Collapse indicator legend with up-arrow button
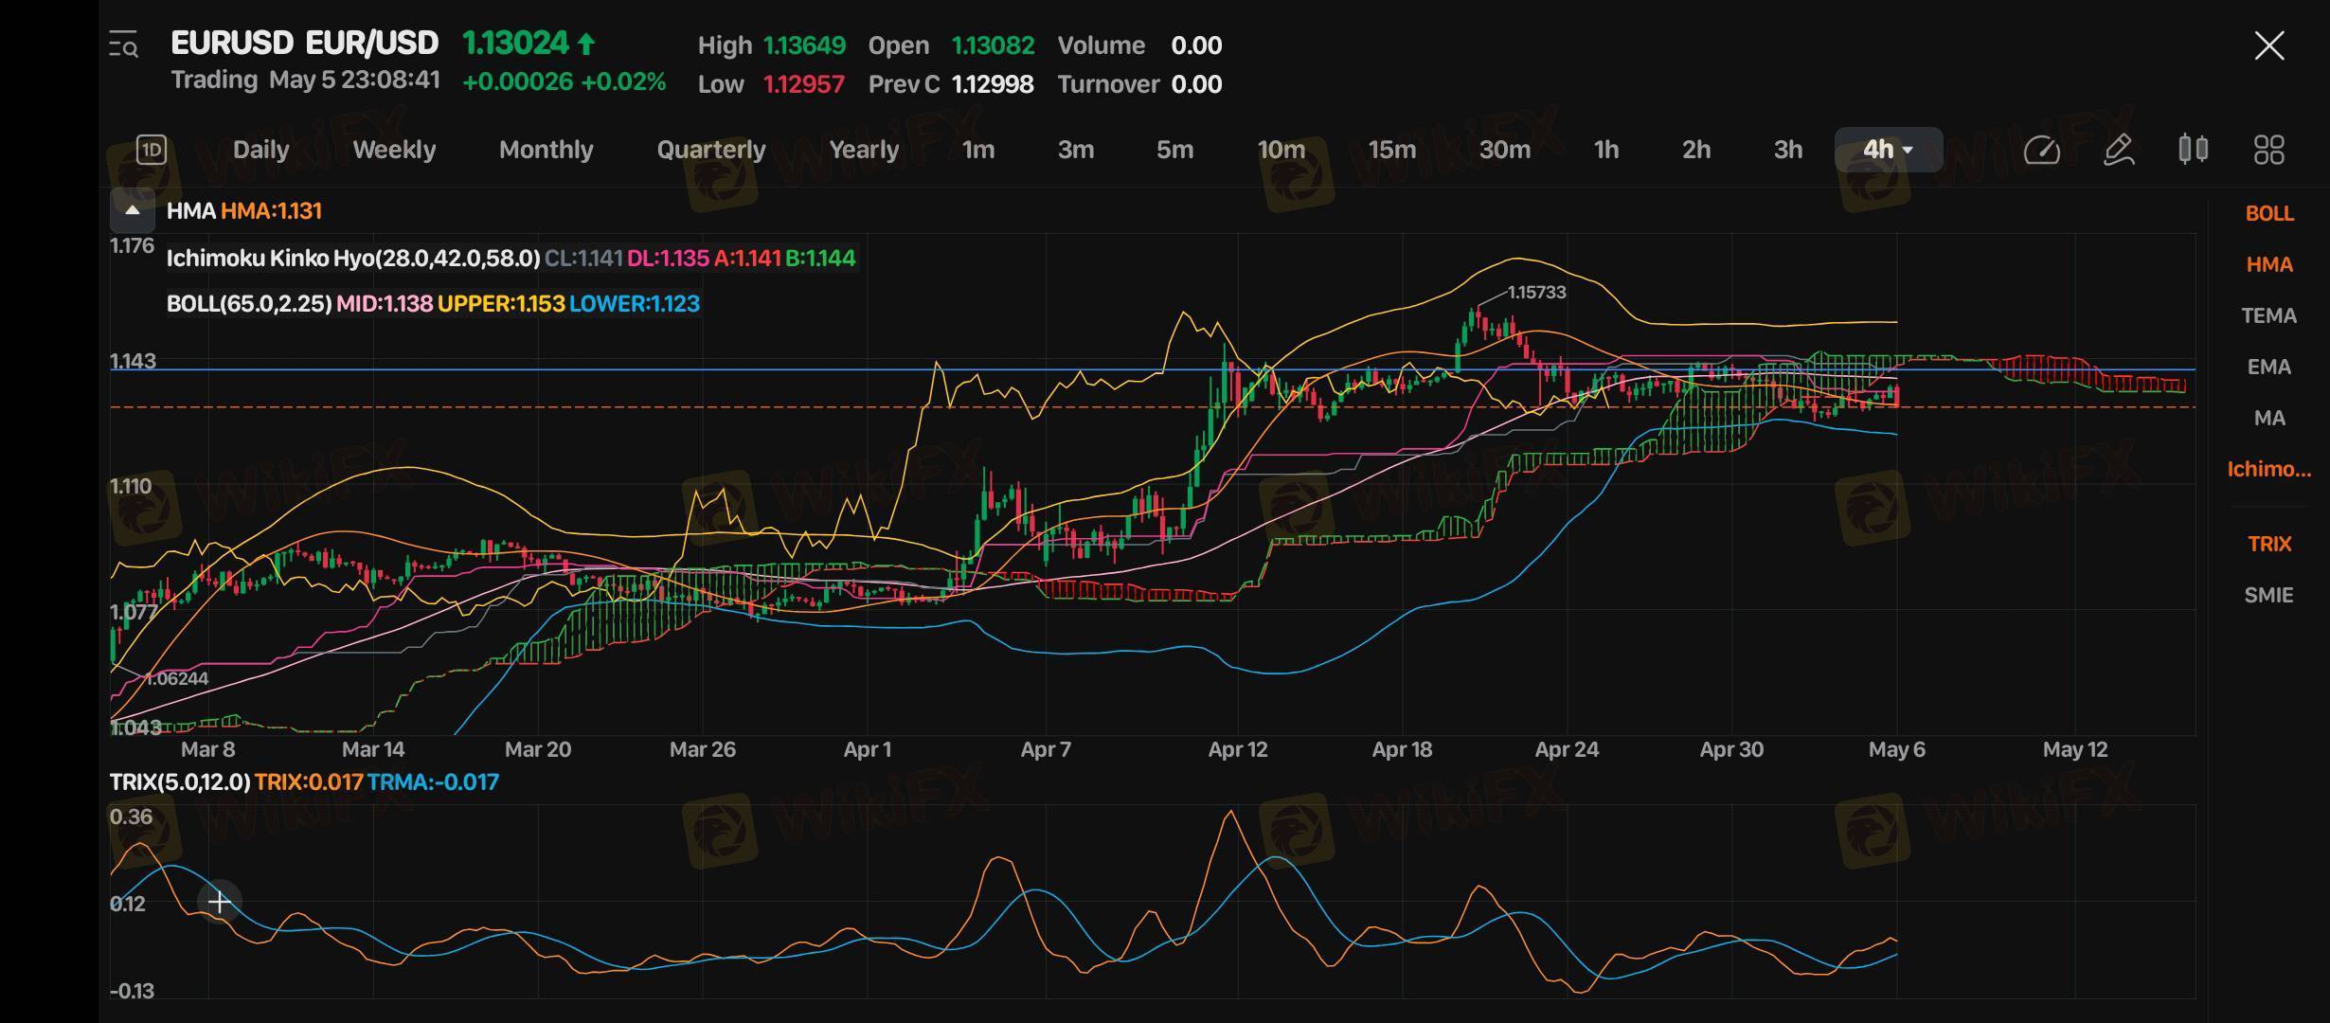 (x=133, y=210)
